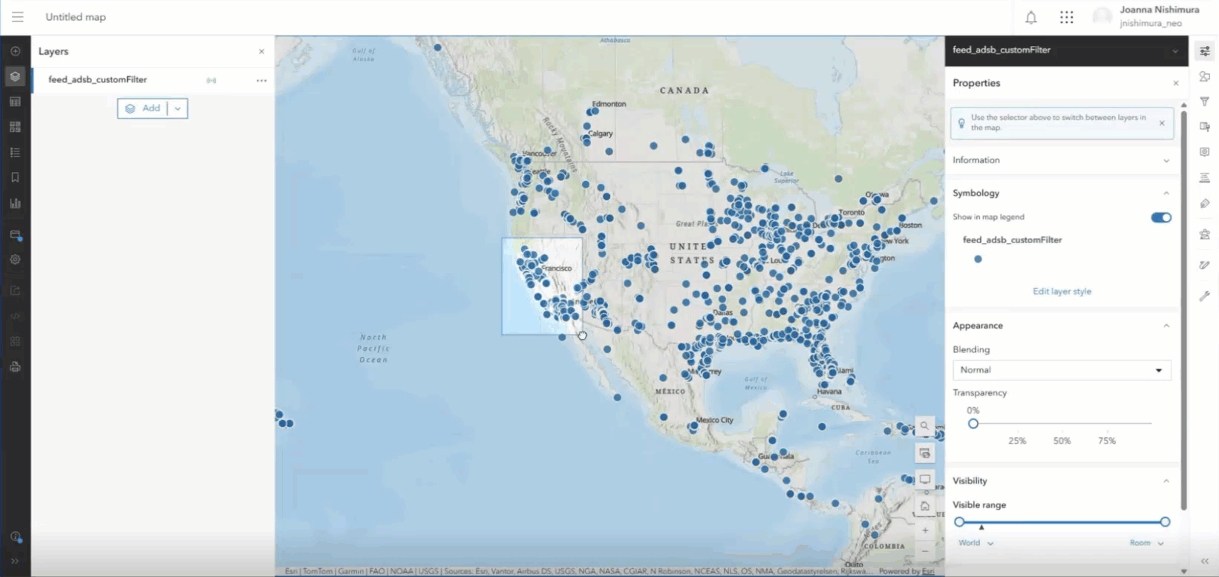The image size is (1219, 577).
Task: Click the Print icon in left toolbar
Action: (x=15, y=366)
